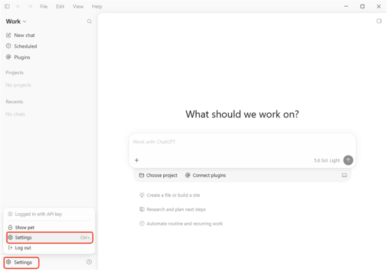Click the plus attachment icon
Image resolution: width=387 pixels, height=270 pixels.
[137, 160]
